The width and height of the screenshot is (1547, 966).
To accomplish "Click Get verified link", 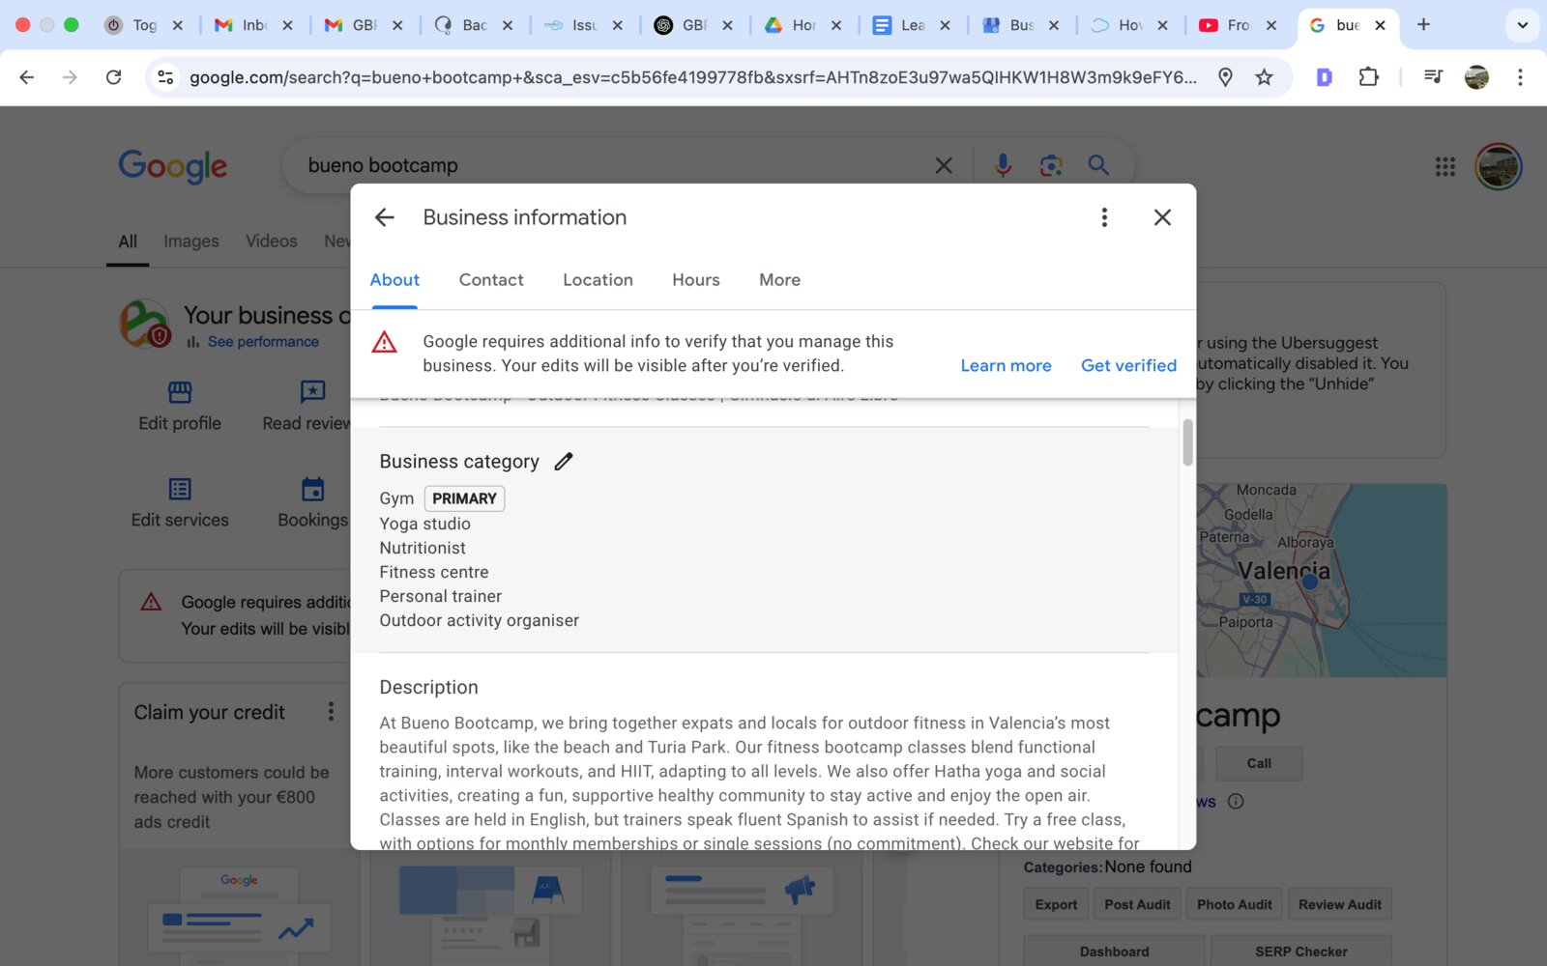I will tap(1128, 365).
